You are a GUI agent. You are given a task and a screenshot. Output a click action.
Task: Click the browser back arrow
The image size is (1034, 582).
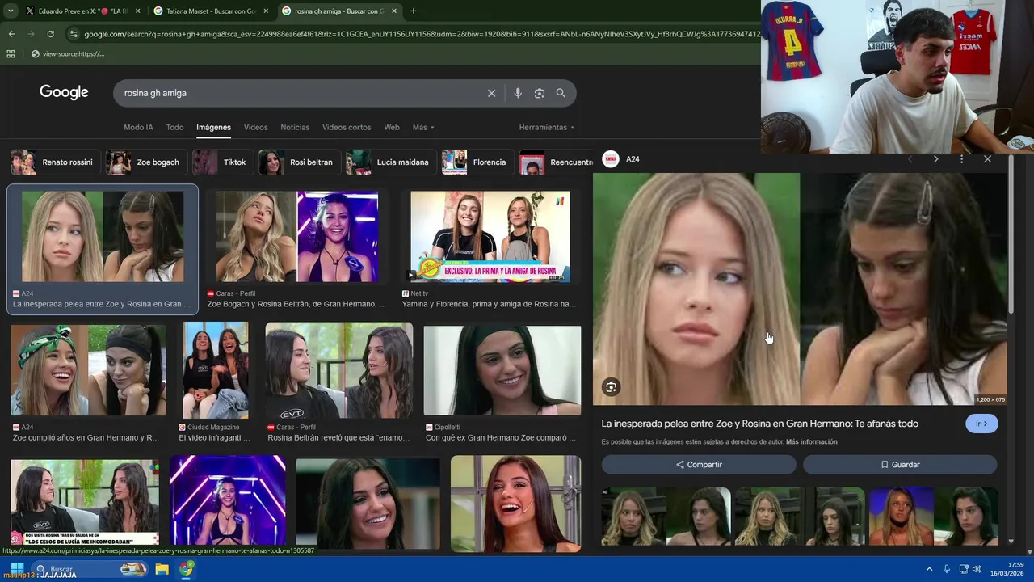point(11,34)
